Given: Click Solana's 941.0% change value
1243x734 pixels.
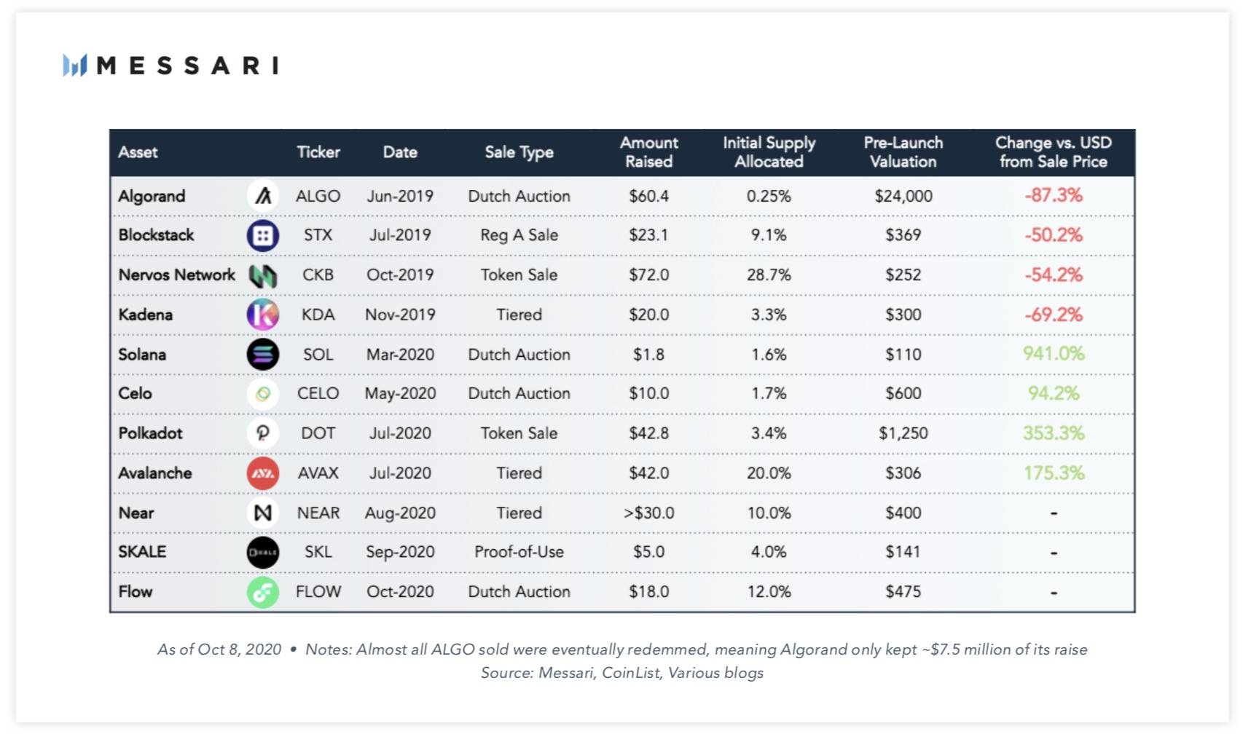Looking at the screenshot, I should pyautogui.click(x=1054, y=354).
